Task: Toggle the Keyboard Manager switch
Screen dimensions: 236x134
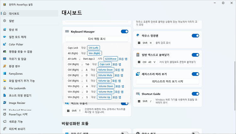Action: point(125,31)
